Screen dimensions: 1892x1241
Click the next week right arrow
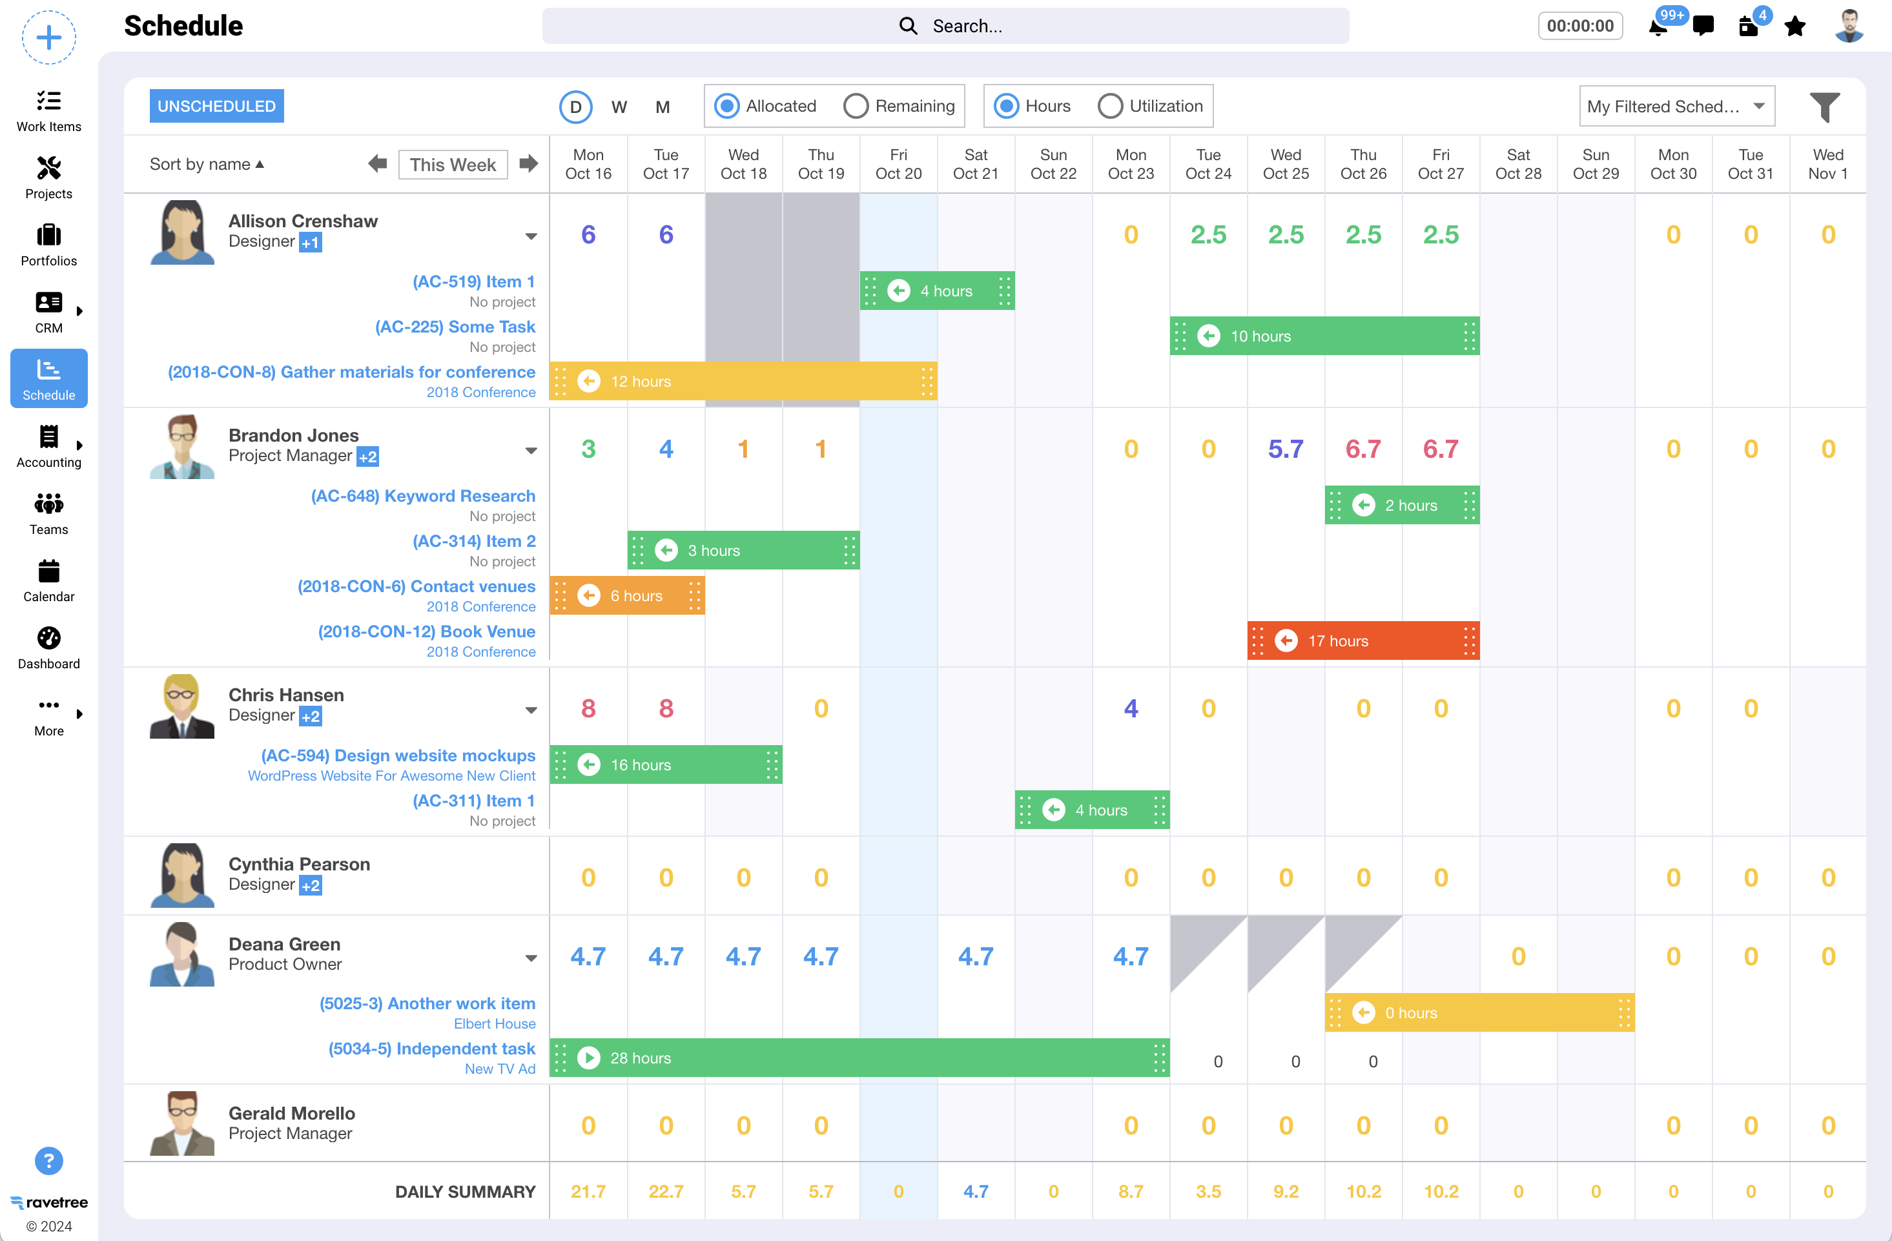point(529,165)
